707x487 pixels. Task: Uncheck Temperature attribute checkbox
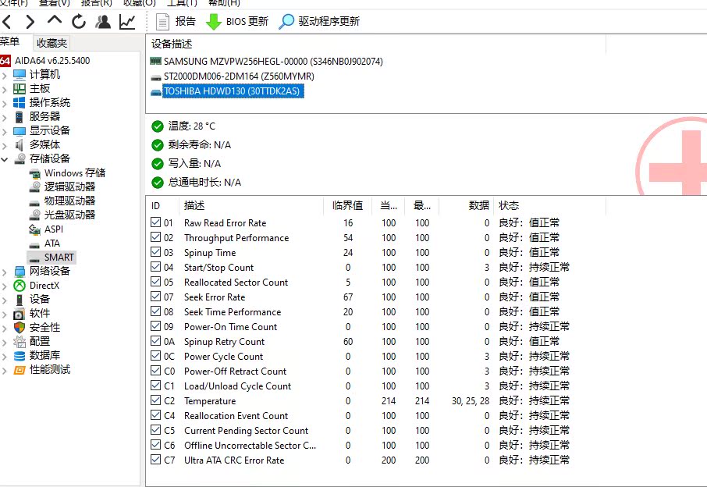point(155,400)
